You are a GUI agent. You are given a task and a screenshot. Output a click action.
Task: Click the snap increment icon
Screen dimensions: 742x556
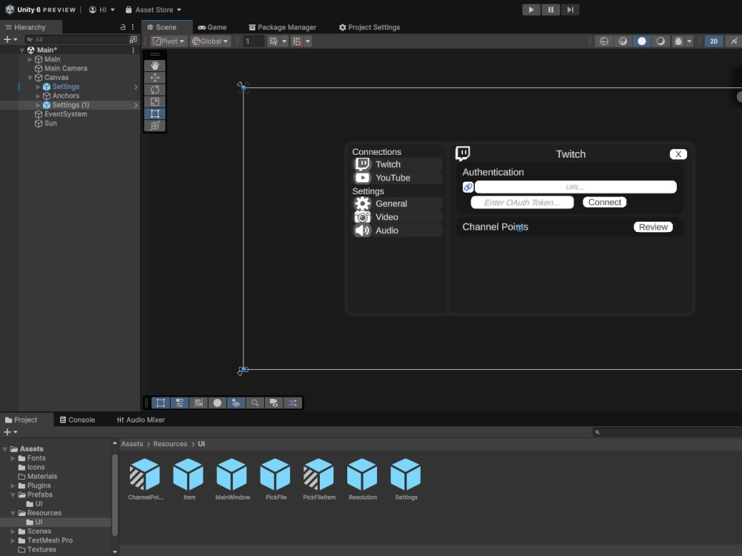(297, 42)
